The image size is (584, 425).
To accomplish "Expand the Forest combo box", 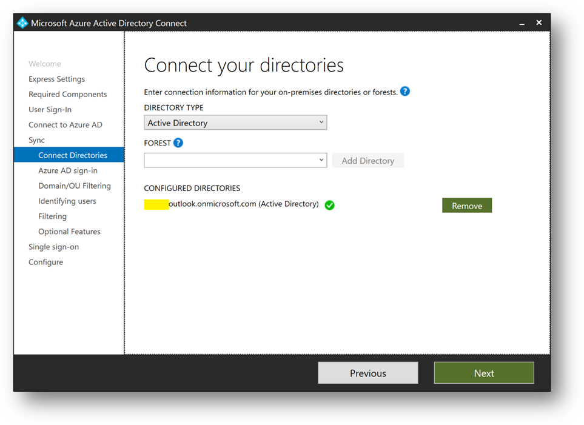I will point(235,160).
